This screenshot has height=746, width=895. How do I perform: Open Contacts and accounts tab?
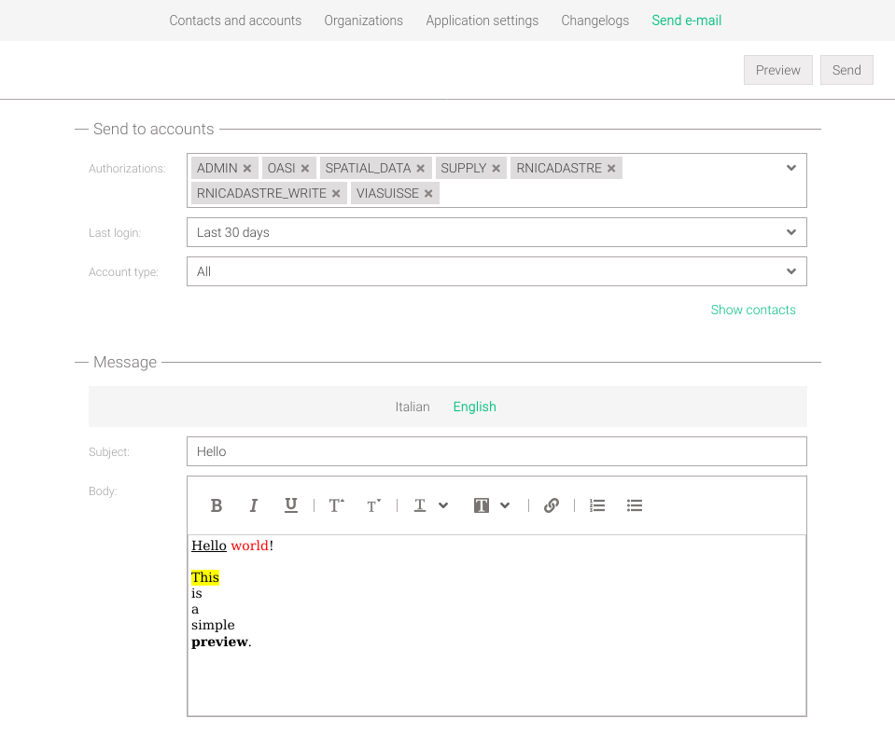coord(235,21)
